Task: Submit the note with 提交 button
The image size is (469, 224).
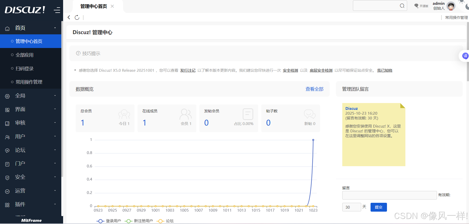Action: (x=379, y=207)
